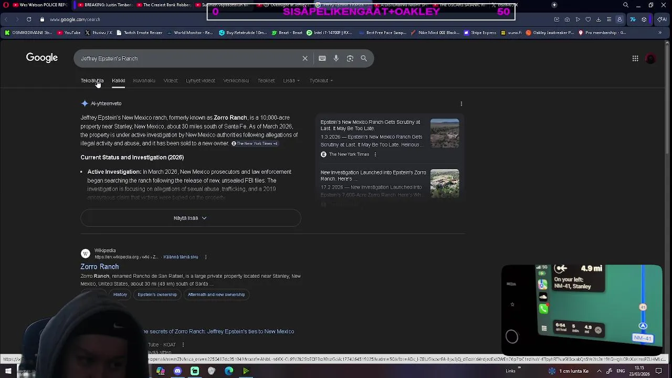Open the Epstein's ownership section chip
Viewport: 672px width, 378px height.
(157, 295)
